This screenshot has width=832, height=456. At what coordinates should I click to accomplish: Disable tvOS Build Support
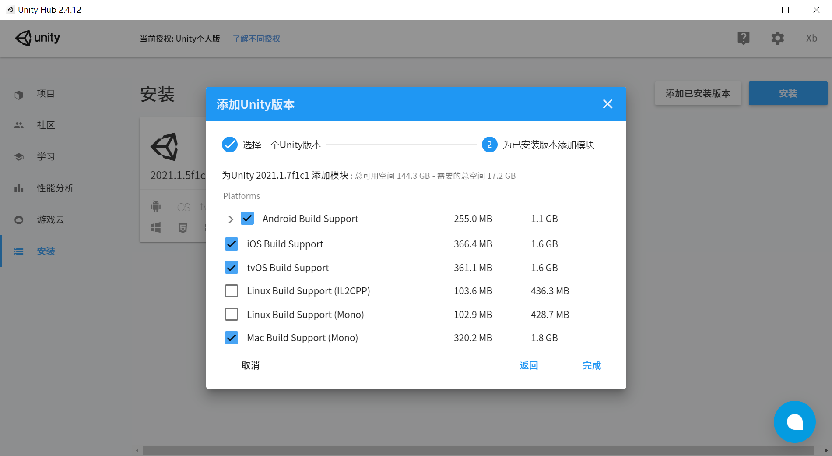pos(232,267)
